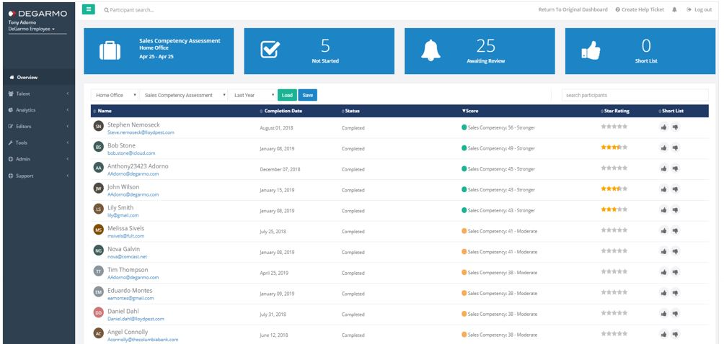Expand the Support sidebar menu
Image resolution: width=724 pixels, height=344 pixels.
click(x=39, y=176)
